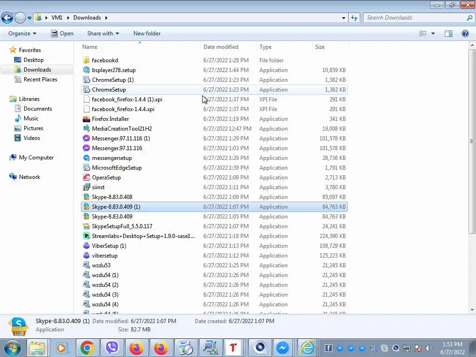The width and height of the screenshot is (476, 357).
Task: Go back using the Back arrow button
Action: coord(7,18)
